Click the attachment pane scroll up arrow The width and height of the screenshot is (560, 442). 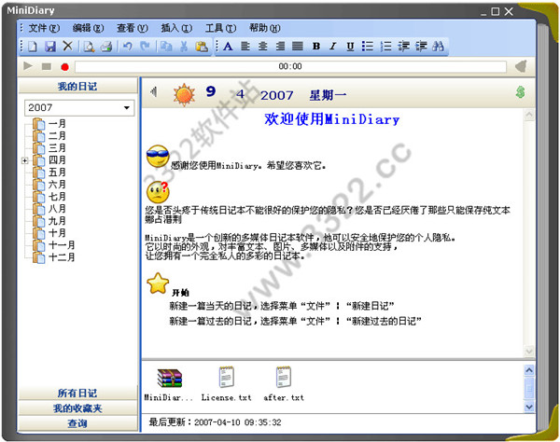click(x=529, y=370)
